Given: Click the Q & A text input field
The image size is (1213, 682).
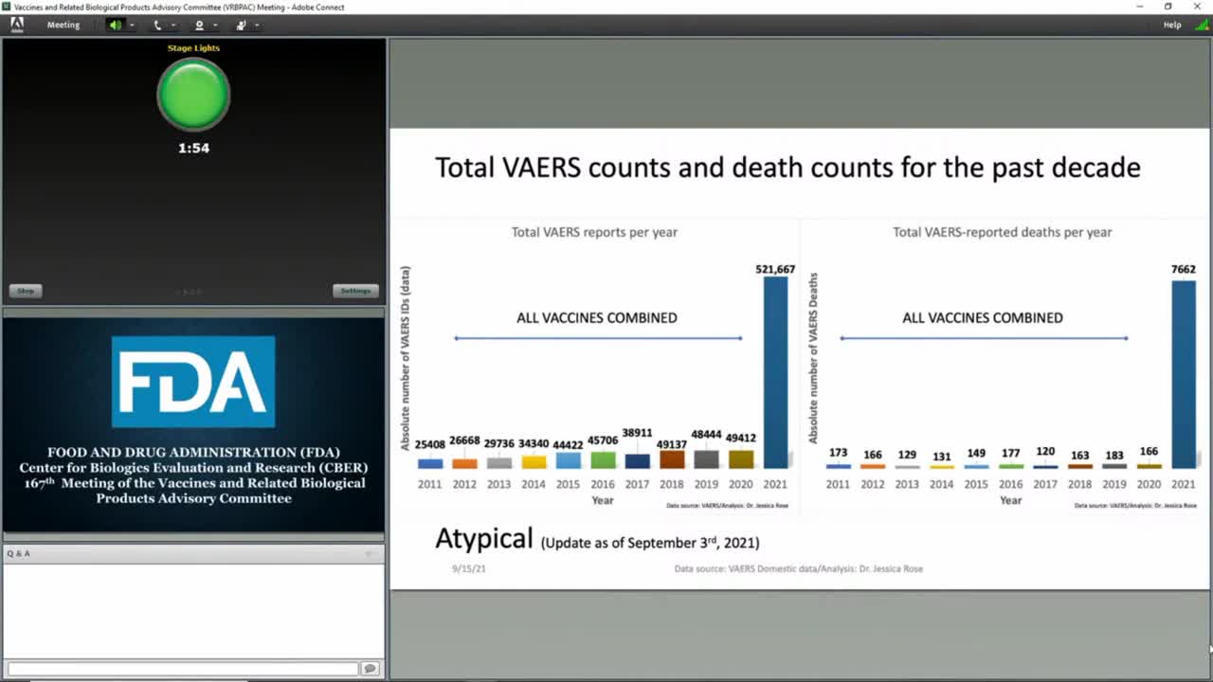Looking at the screenshot, I should [183, 669].
